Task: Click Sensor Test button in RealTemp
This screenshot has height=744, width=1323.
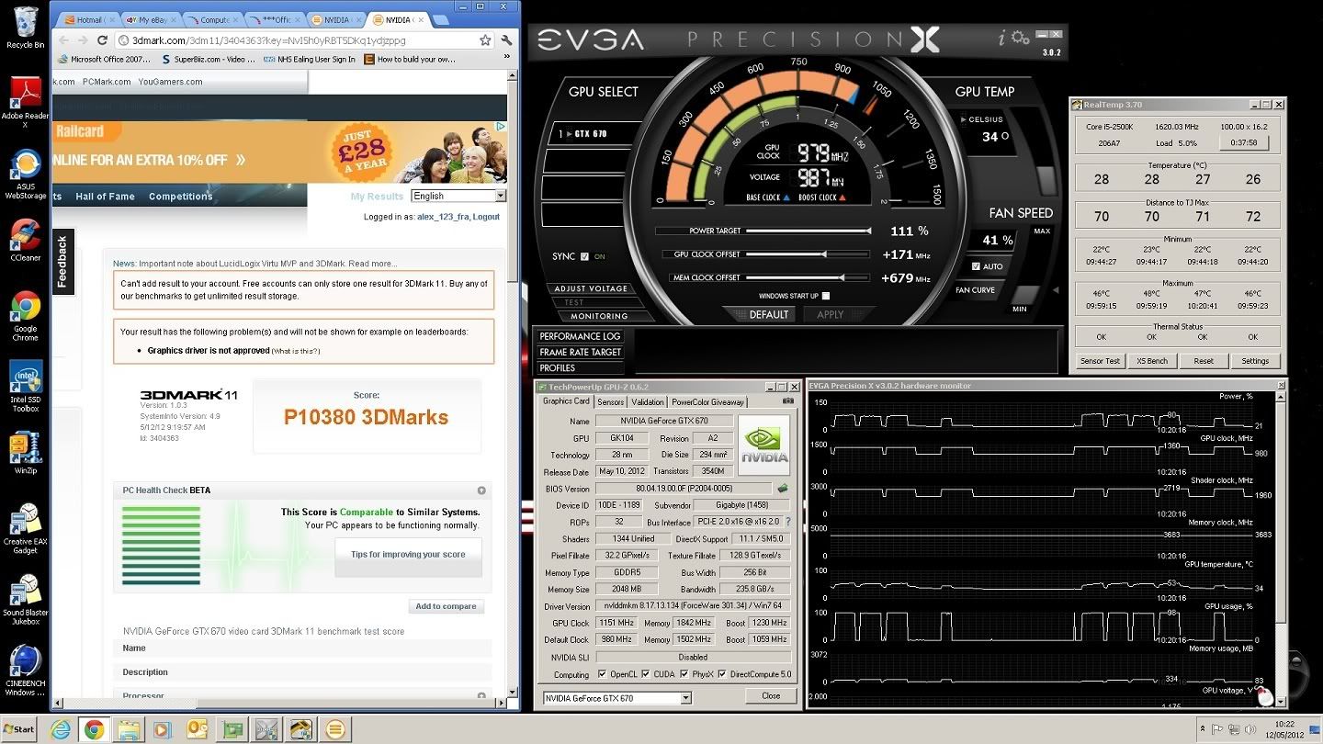Action: (1100, 361)
